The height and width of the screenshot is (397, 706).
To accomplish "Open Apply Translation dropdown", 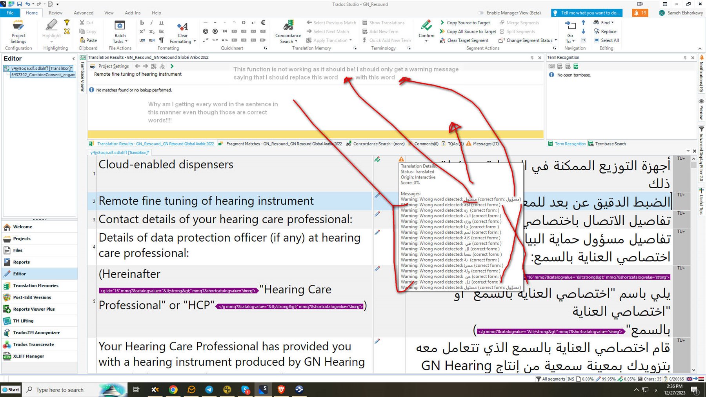I will tap(329, 40).
